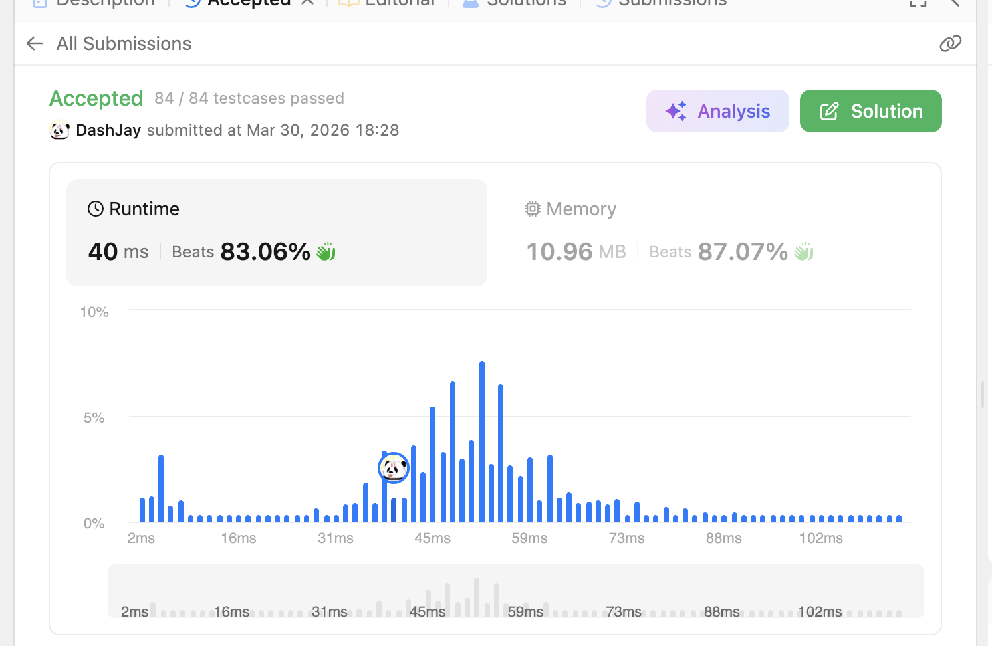Click the clock icon next to Runtime
This screenshot has height=646, width=992.
click(x=96, y=209)
